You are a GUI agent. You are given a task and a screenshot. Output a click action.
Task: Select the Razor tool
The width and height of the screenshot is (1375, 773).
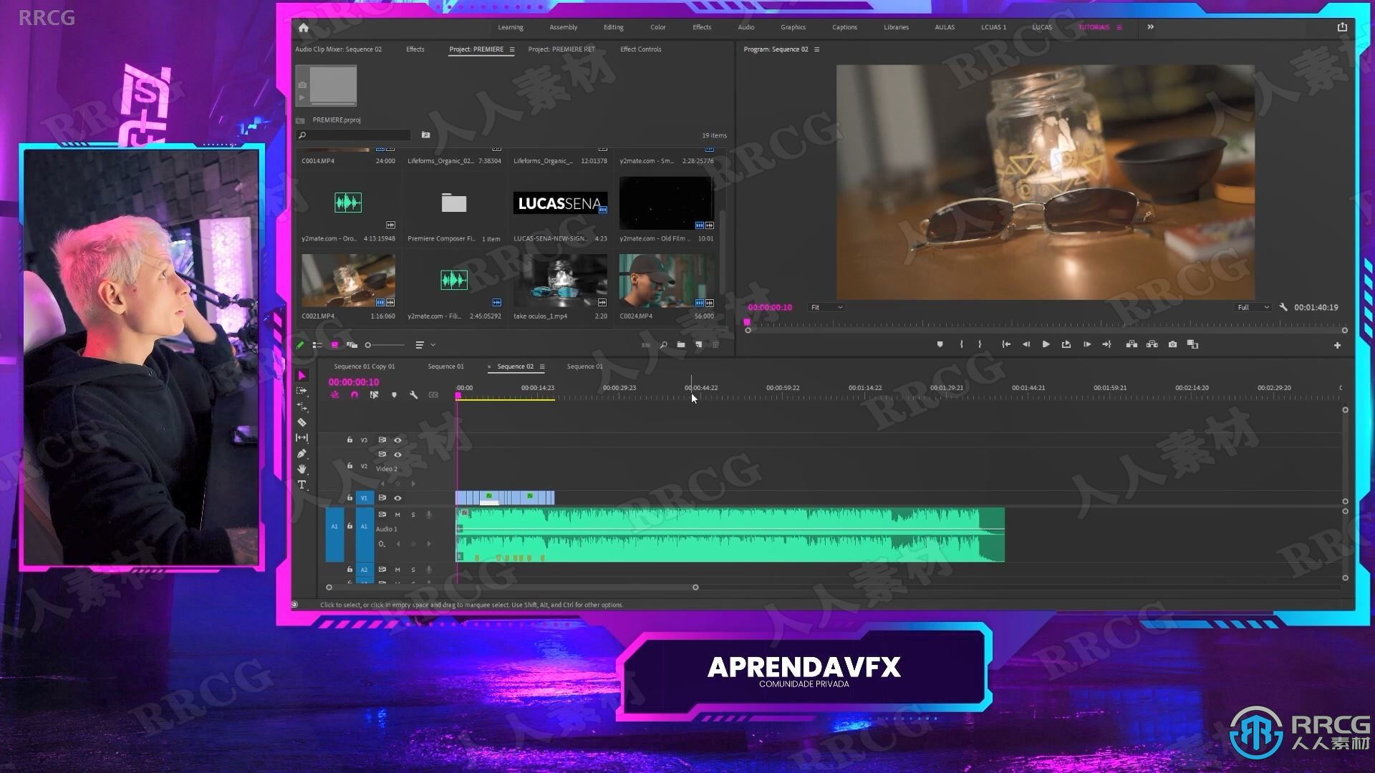click(301, 422)
